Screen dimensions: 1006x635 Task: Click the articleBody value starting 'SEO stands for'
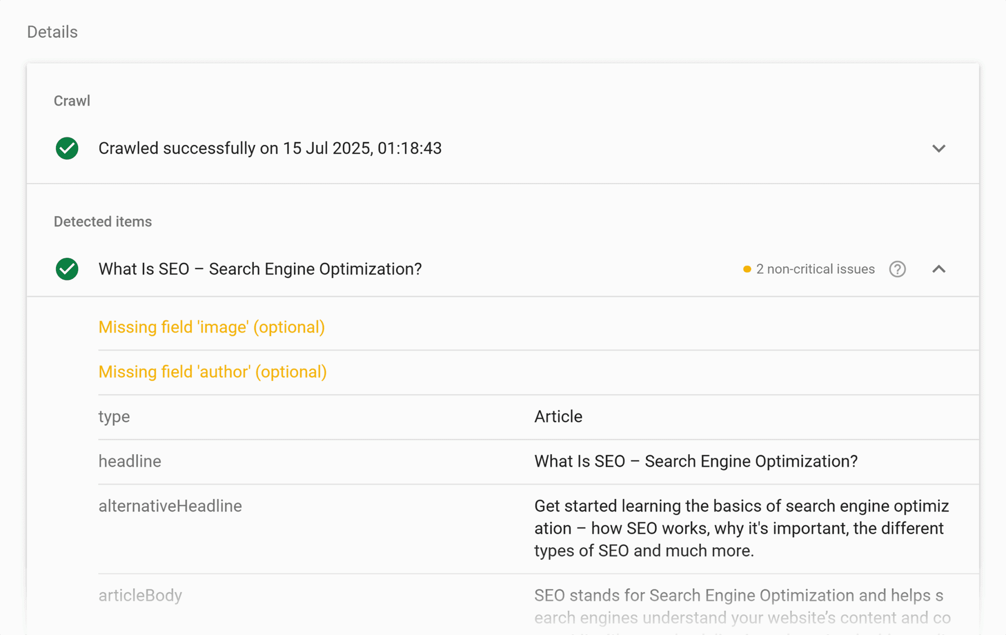coord(743,610)
